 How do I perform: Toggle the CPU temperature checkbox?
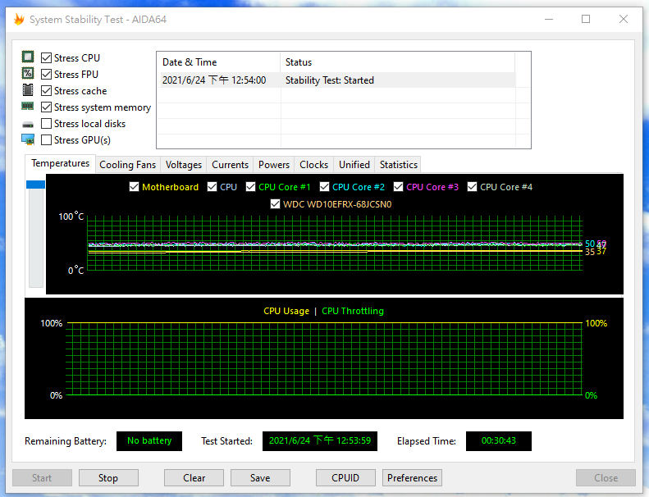click(x=212, y=187)
